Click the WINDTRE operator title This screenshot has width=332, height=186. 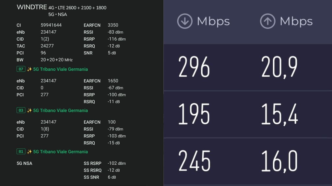31,7
